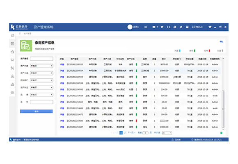The width and height of the screenshot is (238, 164).
Task: Click the next page link in pagination
Action: click(131, 133)
